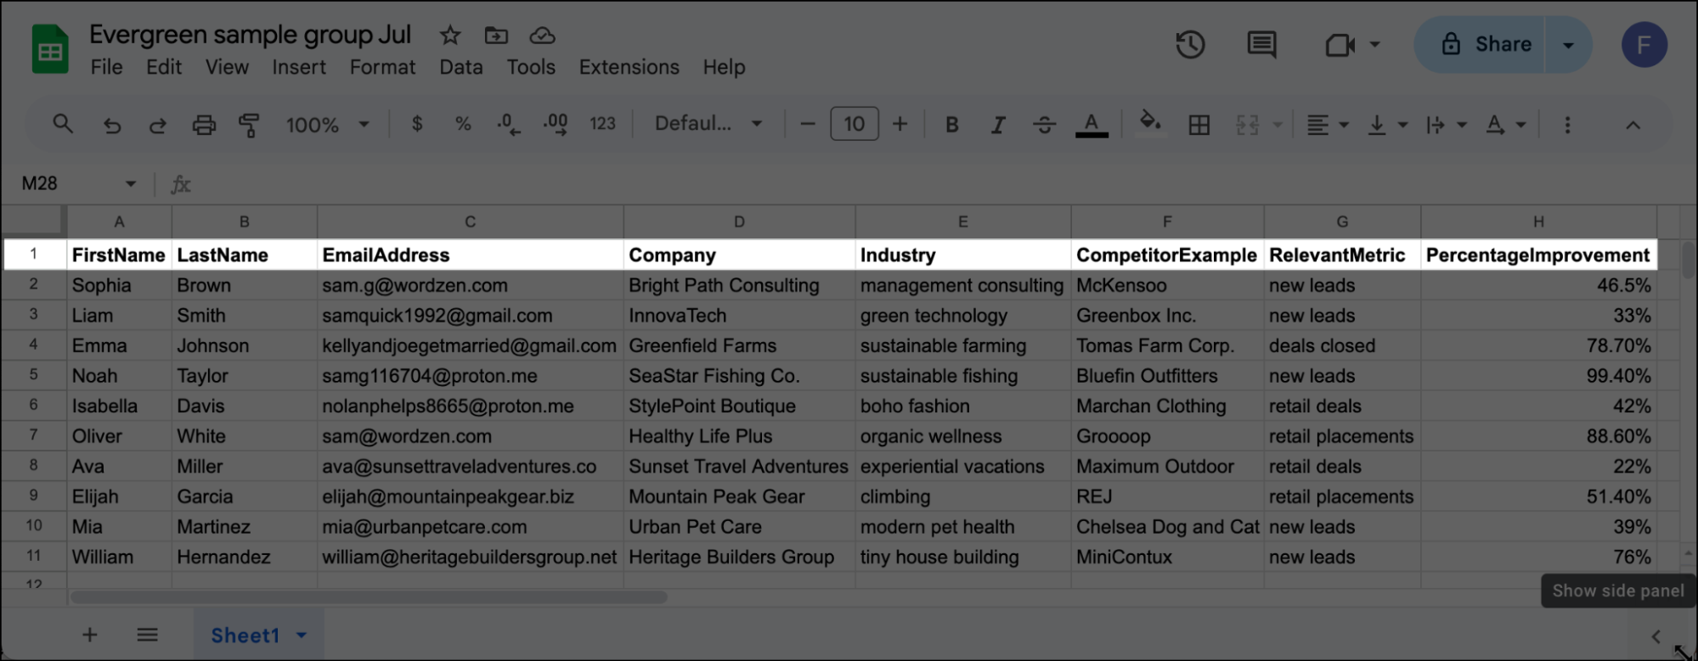The height and width of the screenshot is (661, 1698).
Task: Decrease font size with minus button
Action: (808, 125)
